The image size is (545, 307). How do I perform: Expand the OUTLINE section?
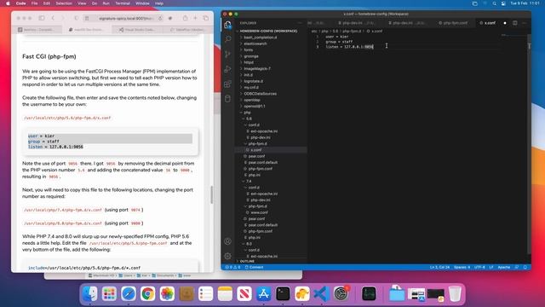pyautogui.click(x=247, y=261)
